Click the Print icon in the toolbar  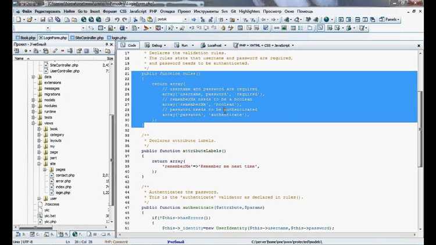[108, 19]
